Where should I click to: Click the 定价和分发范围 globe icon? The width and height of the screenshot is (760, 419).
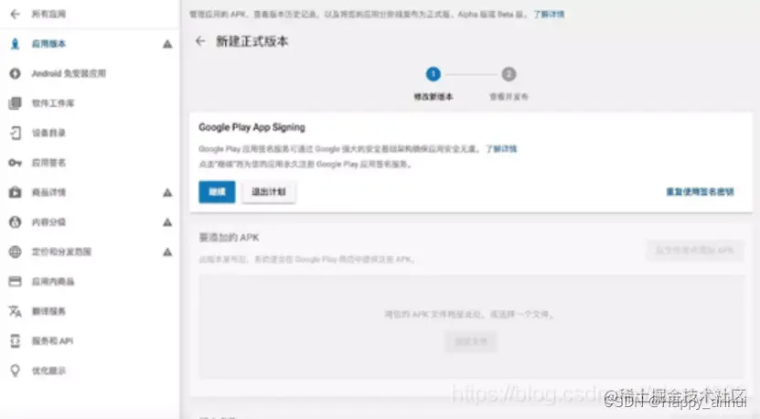tap(15, 252)
